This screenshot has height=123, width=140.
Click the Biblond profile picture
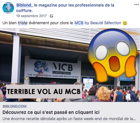(8, 8)
